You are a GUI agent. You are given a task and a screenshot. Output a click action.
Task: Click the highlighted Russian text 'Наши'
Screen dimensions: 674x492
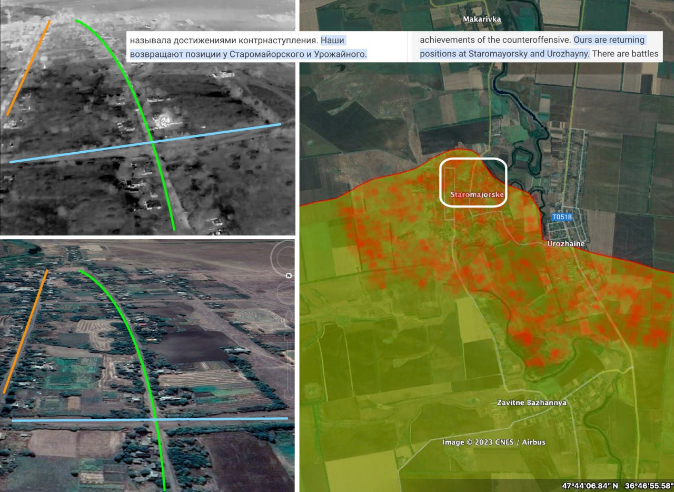click(x=333, y=40)
